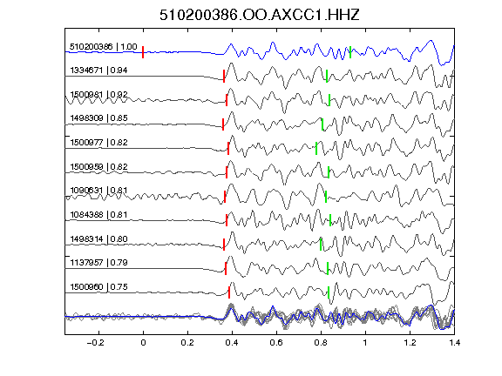The width and height of the screenshot is (502, 376).
Task: Select the green marker on trace 1500977
Action: (316, 148)
